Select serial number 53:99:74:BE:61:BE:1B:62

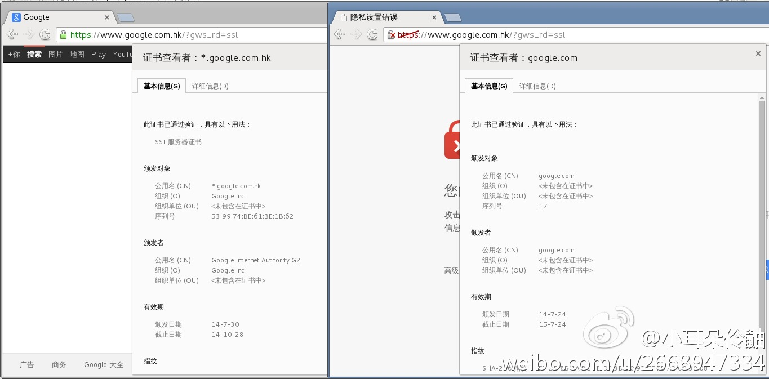click(252, 216)
